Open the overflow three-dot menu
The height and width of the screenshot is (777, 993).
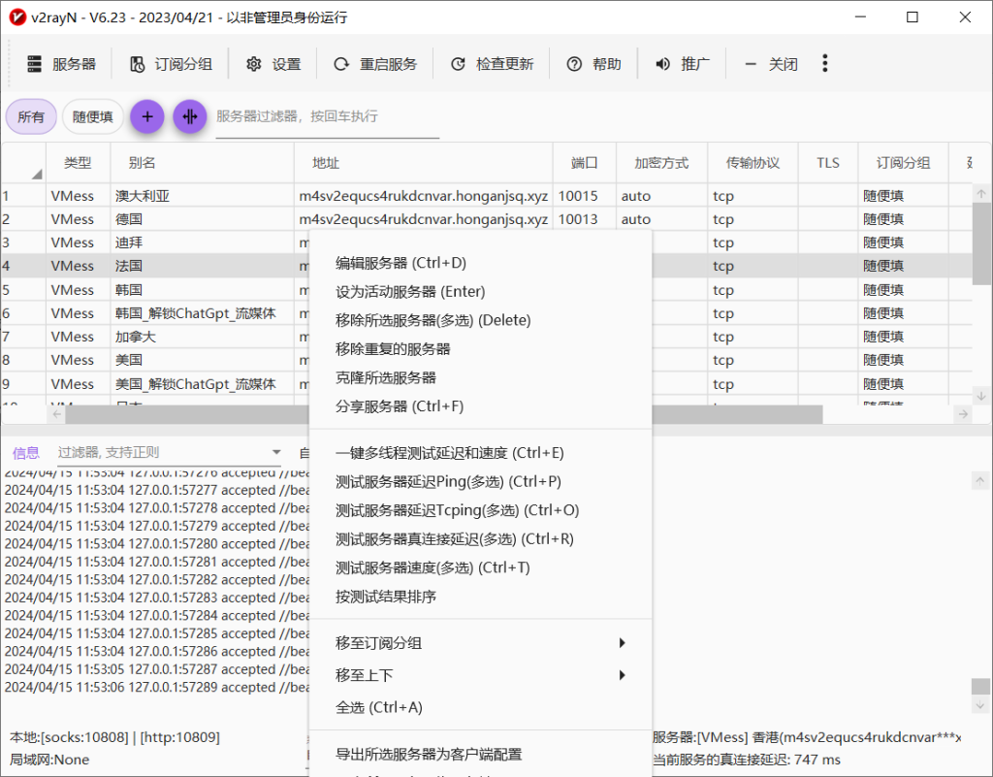tap(825, 64)
